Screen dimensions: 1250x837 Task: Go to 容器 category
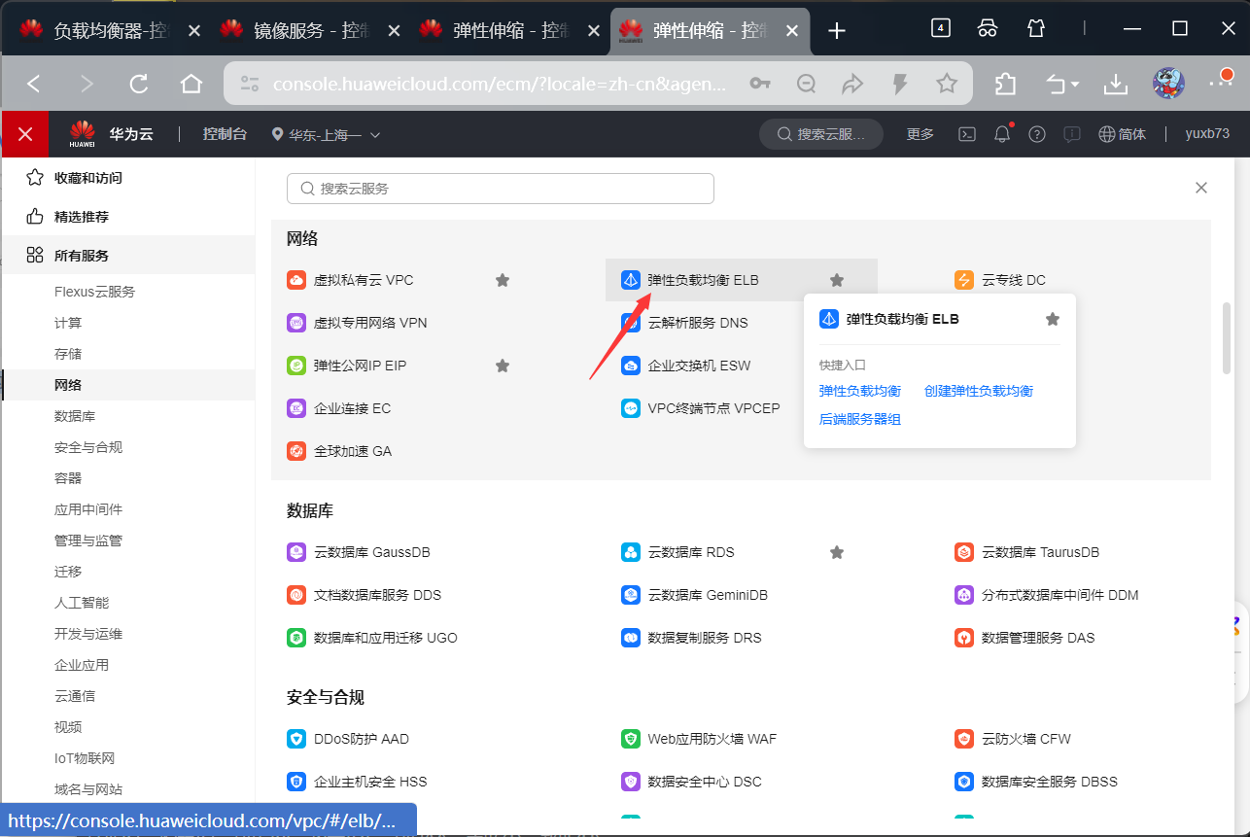pyautogui.click(x=68, y=478)
